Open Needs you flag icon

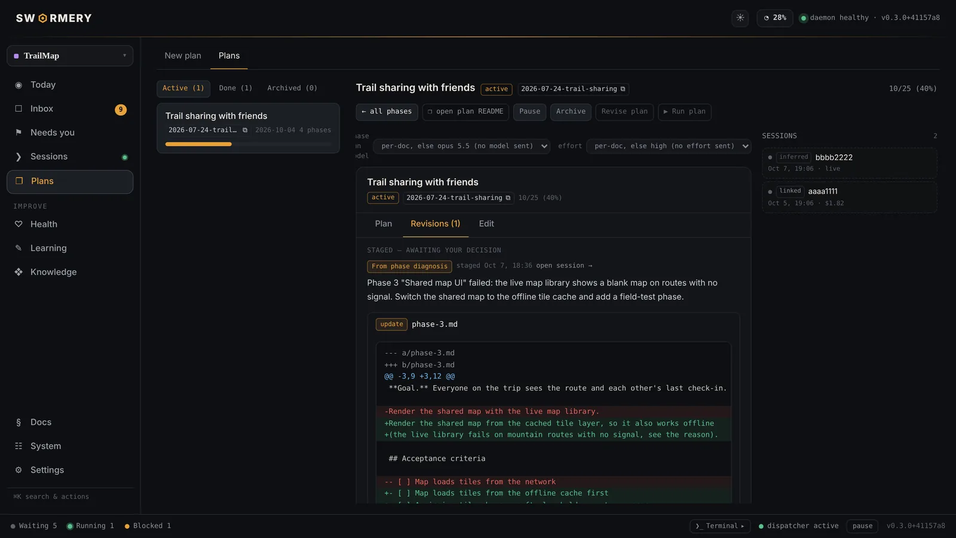19,133
